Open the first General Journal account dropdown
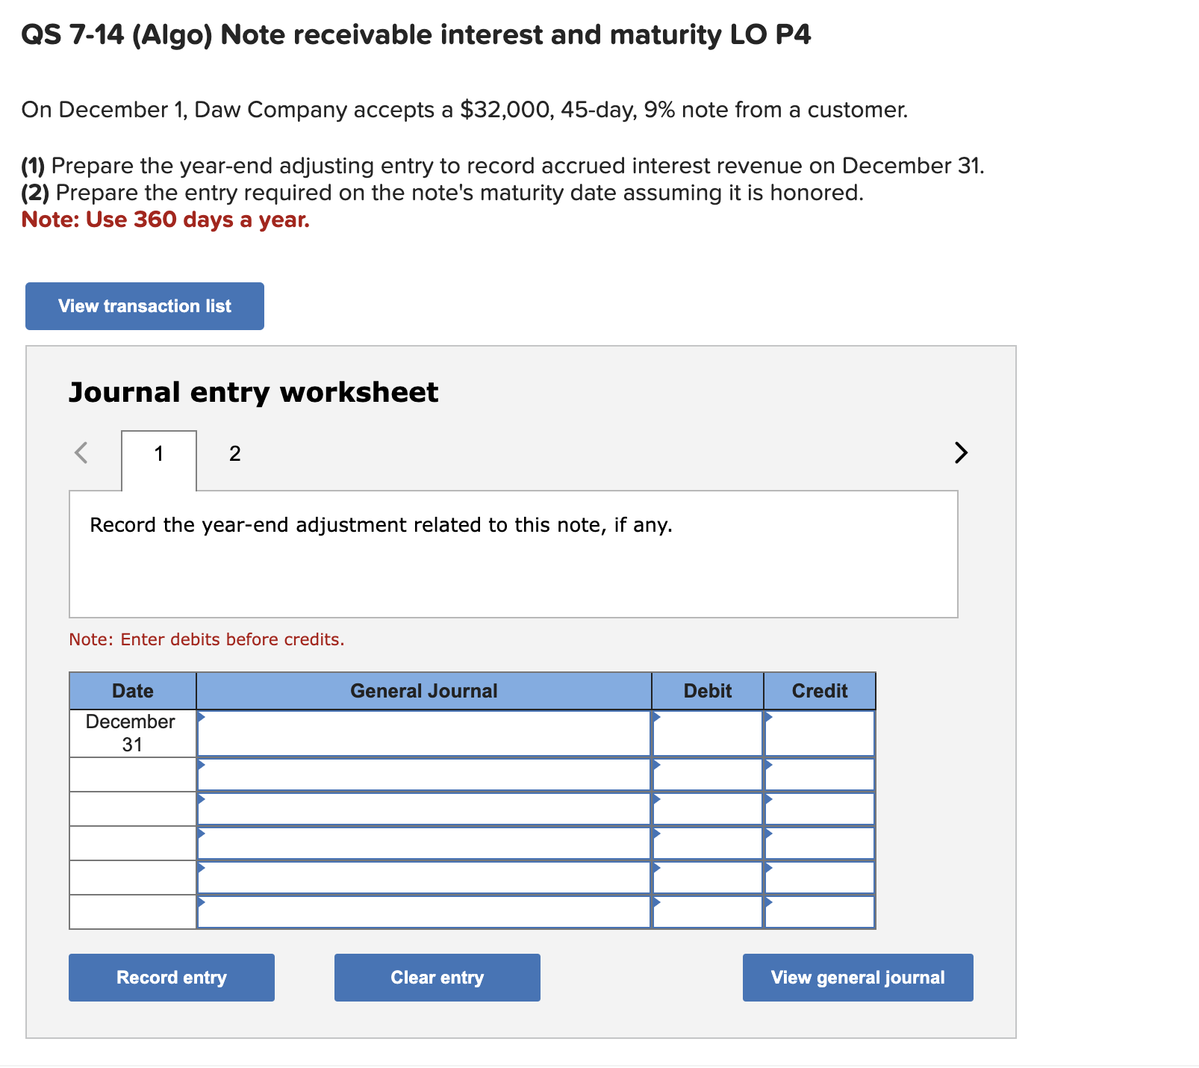1199x1068 pixels. click(x=202, y=718)
